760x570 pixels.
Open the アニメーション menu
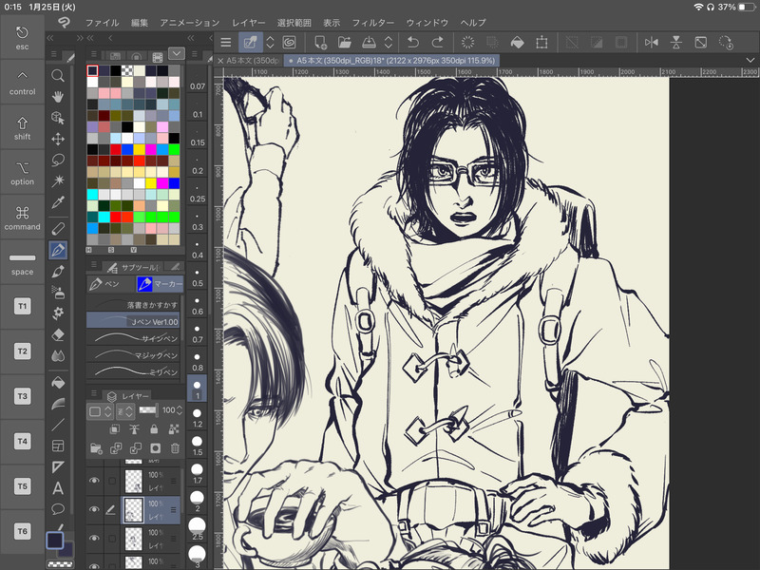(189, 23)
